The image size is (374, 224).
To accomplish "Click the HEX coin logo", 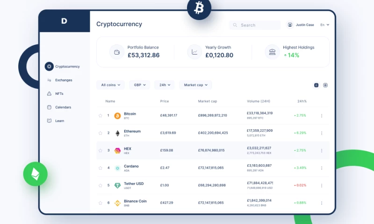I will [117, 150].
